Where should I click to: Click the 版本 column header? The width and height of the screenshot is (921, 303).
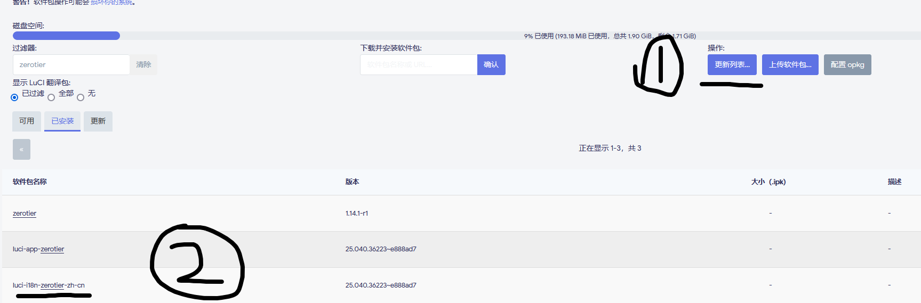point(352,182)
